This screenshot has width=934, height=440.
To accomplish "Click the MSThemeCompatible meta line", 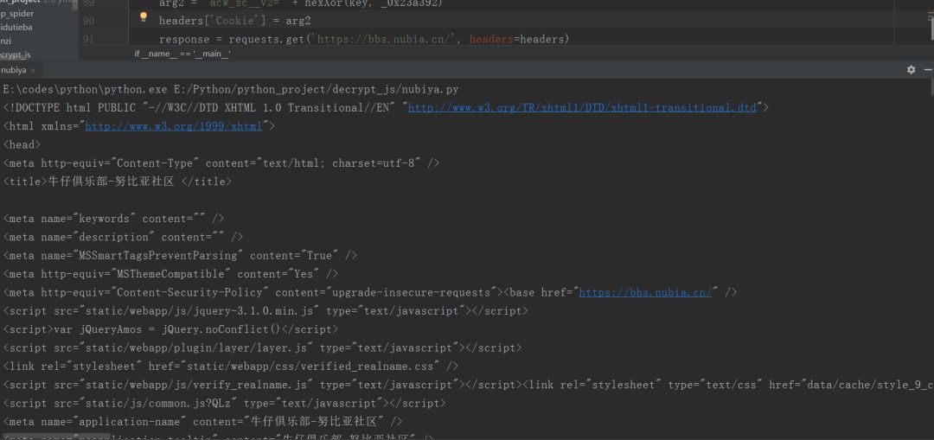I will coord(170,274).
